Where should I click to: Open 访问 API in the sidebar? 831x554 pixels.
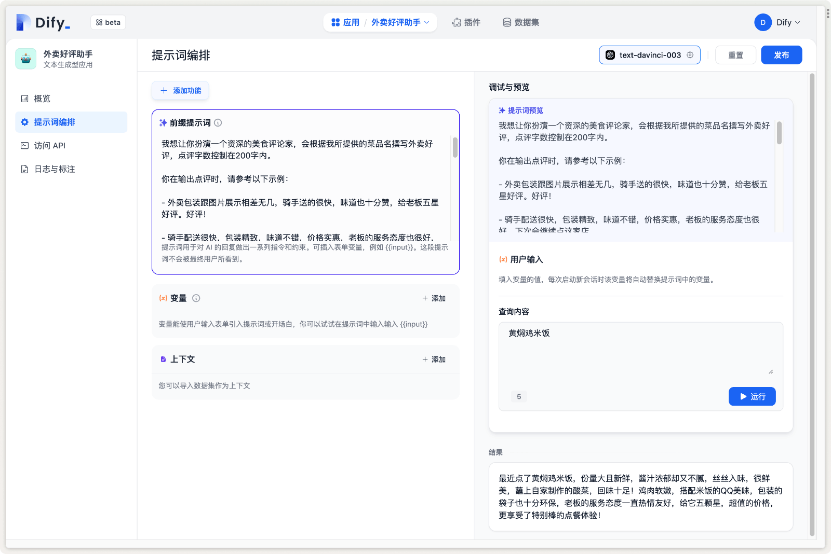(49, 146)
